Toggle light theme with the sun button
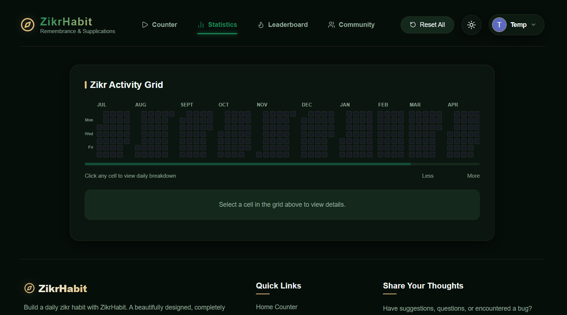 tap(471, 25)
